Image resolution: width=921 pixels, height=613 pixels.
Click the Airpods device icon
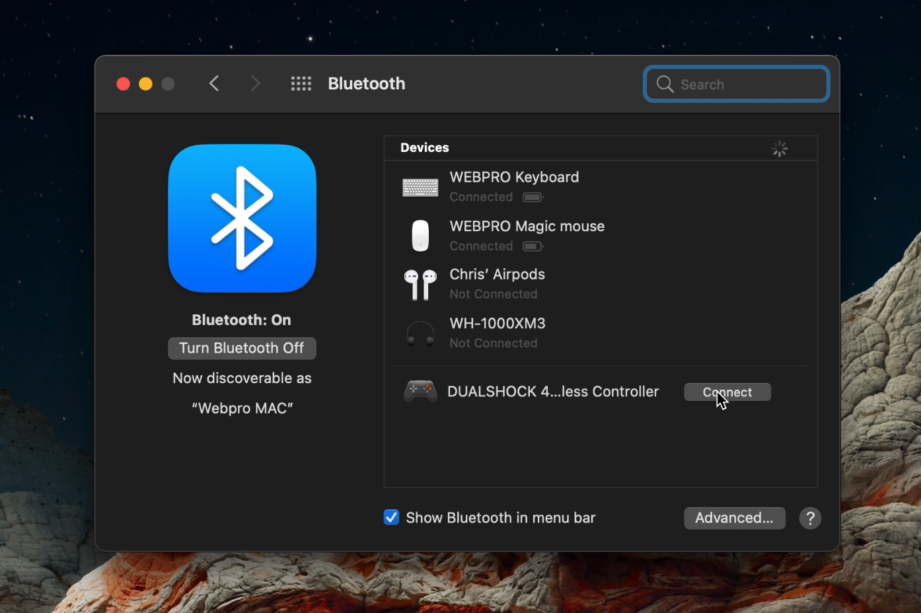[x=420, y=285]
